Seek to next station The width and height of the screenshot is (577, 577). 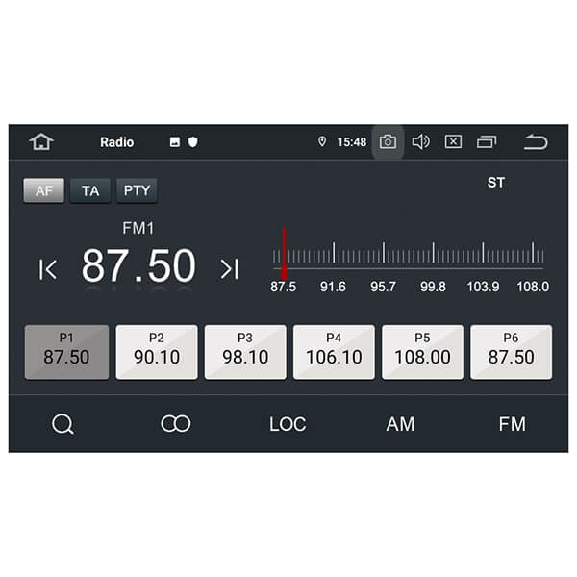tap(229, 269)
